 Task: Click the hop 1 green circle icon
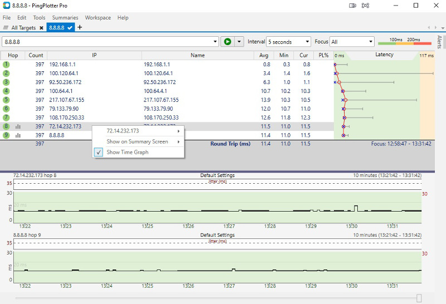(6, 65)
